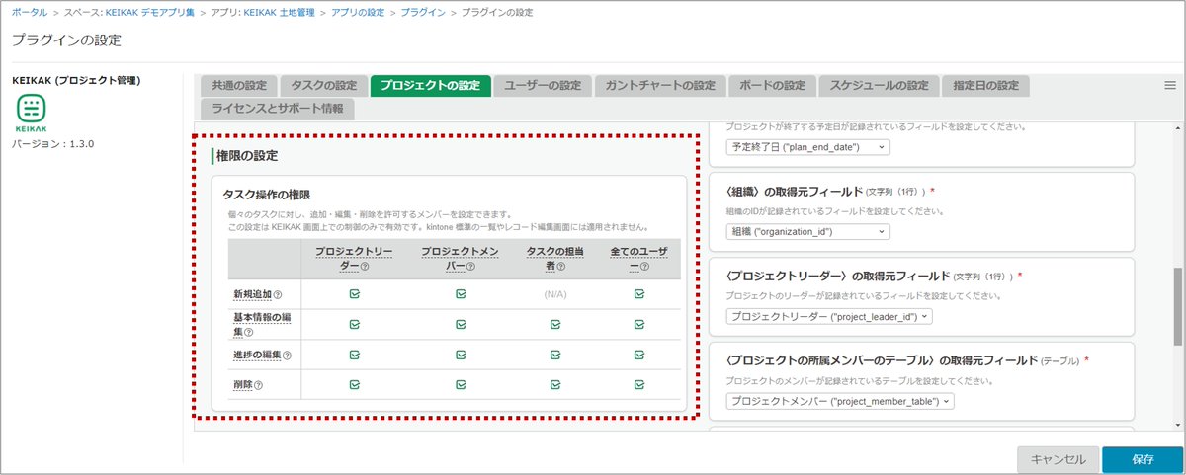Switch to スケジュールの設定 tab
The image size is (1186, 475).
[879, 85]
